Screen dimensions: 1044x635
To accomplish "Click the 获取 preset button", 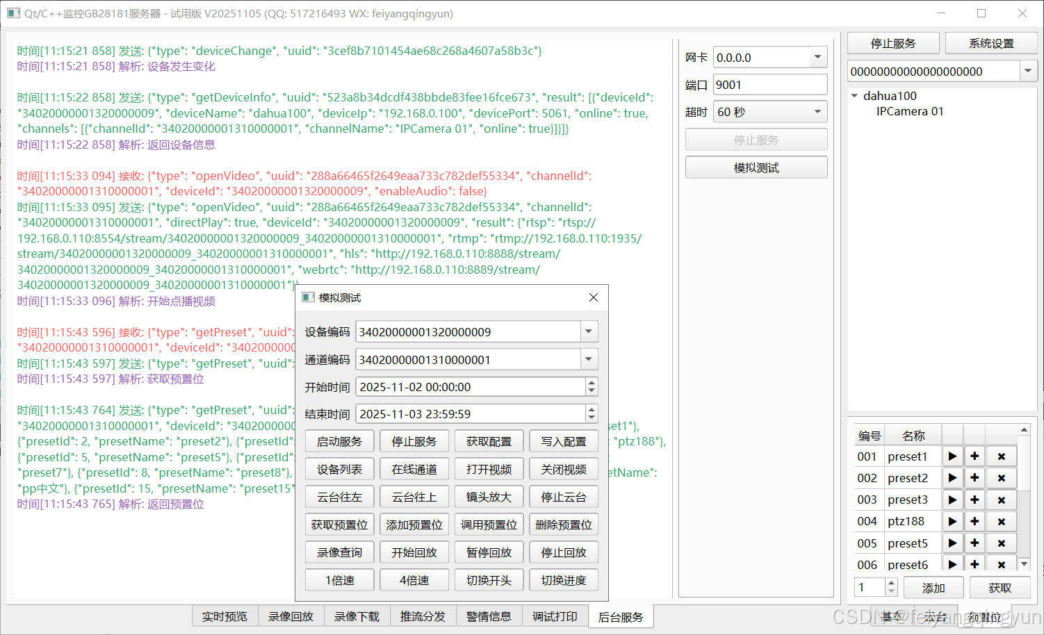I will click(x=1000, y=588).
